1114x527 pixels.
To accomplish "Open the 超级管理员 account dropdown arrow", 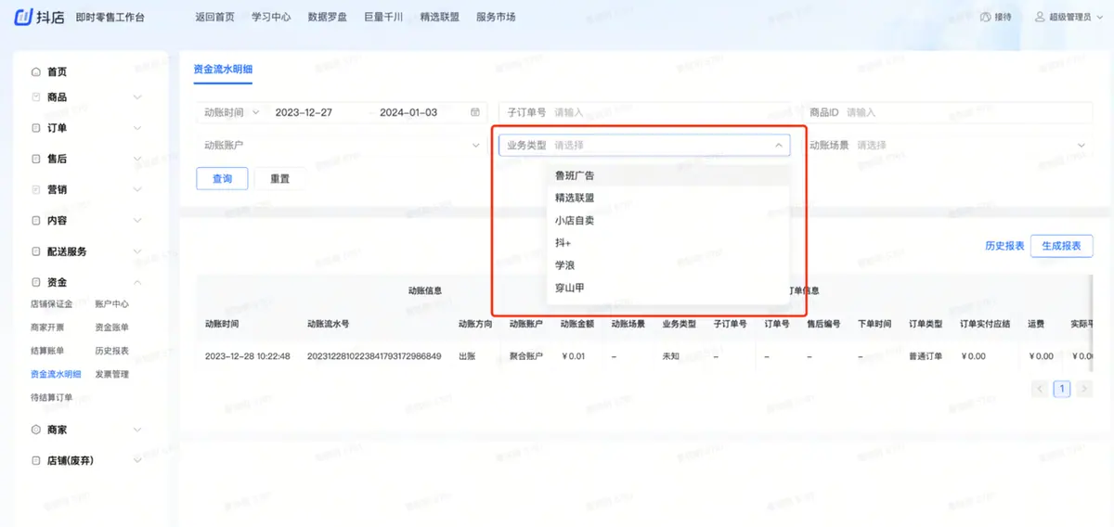I will [1102, 17].
